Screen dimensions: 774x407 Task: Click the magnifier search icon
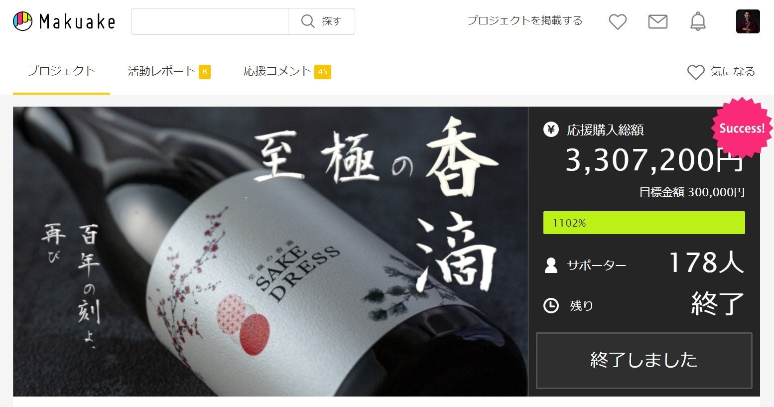pyautogui.click(x=308, y=21)
